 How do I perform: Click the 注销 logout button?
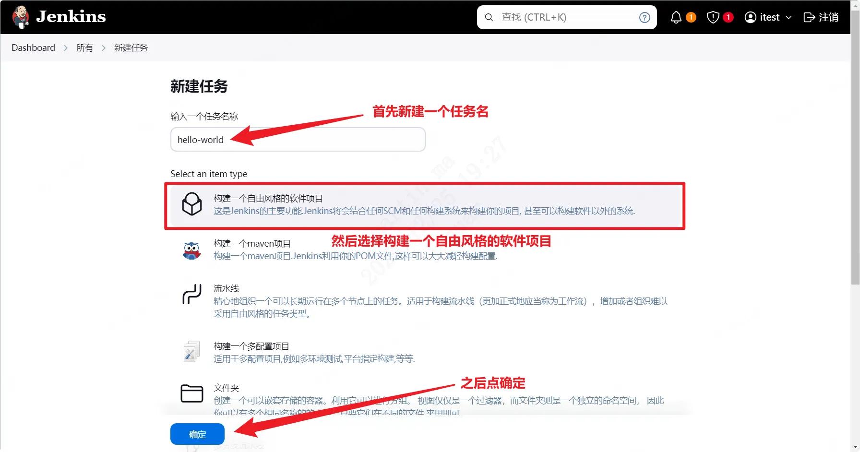[x=821, y=17]
